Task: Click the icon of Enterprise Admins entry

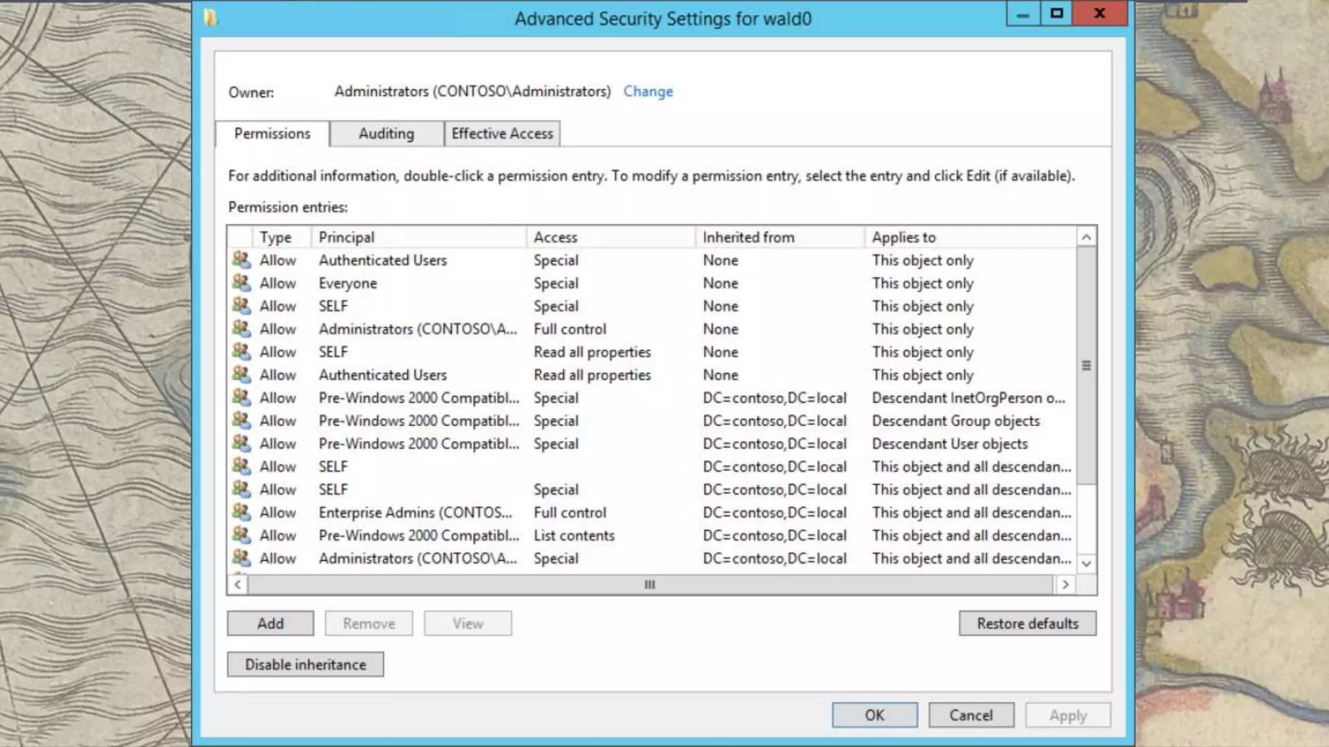Action: tap(241, 512)
